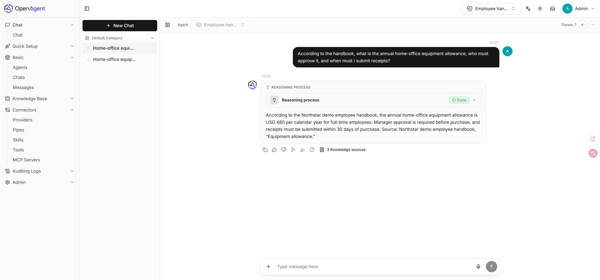
Task: Activate the microphone voice input
Action: [478, 267]
